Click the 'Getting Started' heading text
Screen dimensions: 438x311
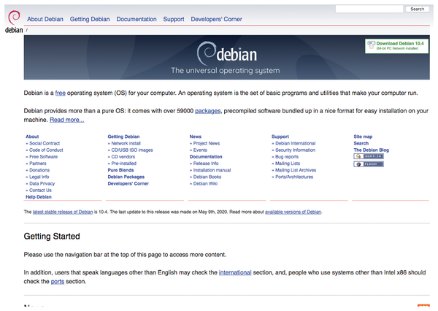click(52, 237)
